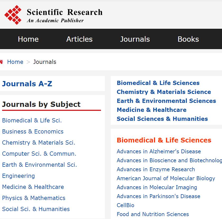Open Advances in Alzheimer's Disease journal
222x219 pixels.
(159, 152)
